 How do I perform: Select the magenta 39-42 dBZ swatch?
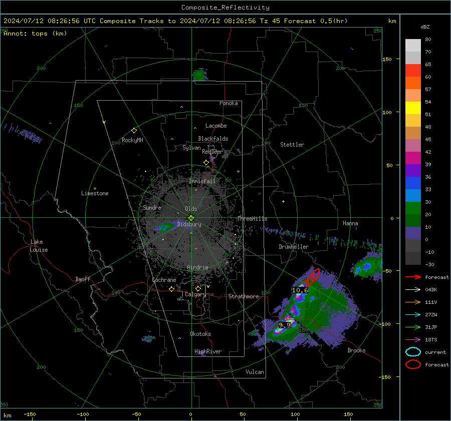pyautogui.click(x=413, y=158)
